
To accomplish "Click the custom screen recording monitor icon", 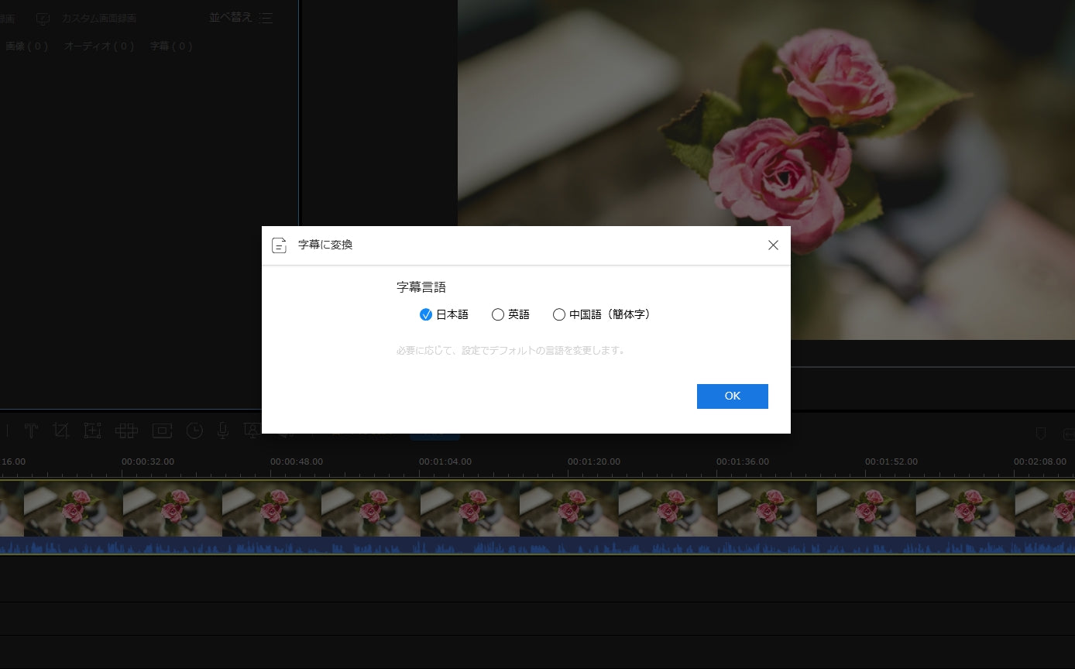I will (x=43, y=19).
